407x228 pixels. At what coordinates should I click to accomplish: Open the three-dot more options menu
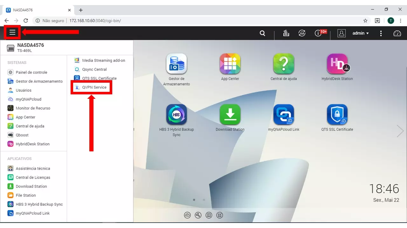click(381, 33)
